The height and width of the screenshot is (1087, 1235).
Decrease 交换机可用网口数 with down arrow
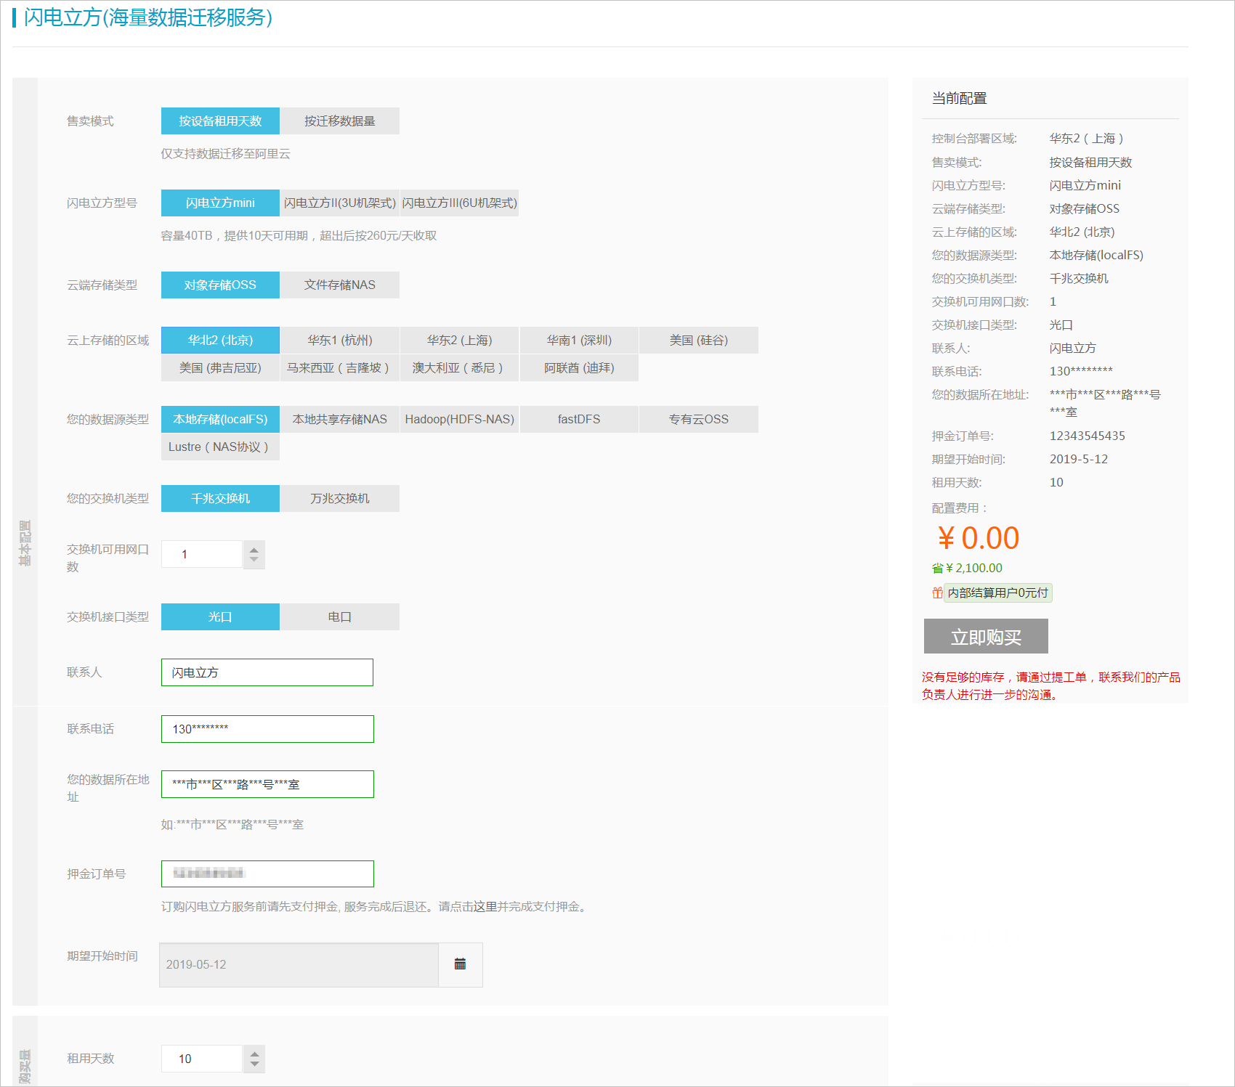coord(254,561)
